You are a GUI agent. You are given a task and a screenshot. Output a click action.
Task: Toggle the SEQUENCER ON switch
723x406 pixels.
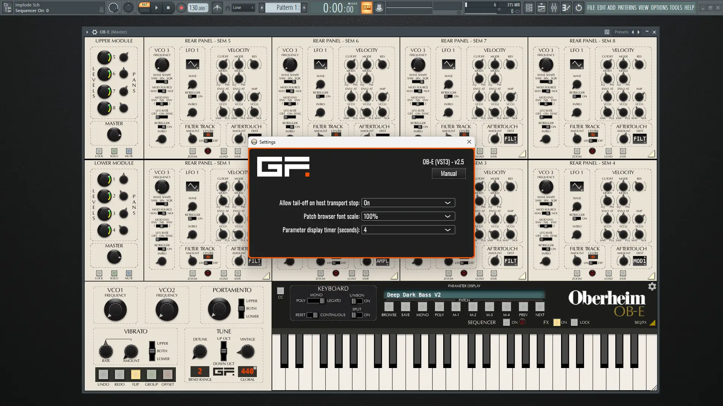pos(506,322)
